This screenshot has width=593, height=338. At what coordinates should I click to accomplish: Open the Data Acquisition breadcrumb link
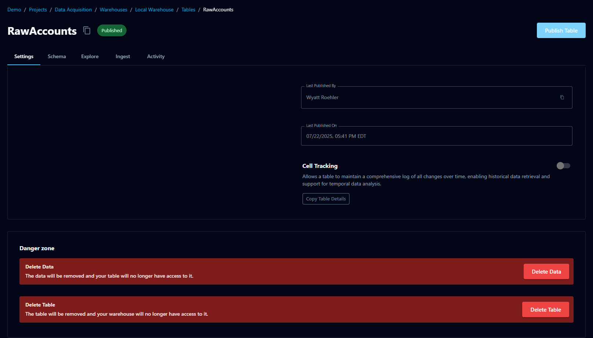(x=73, y=10)
